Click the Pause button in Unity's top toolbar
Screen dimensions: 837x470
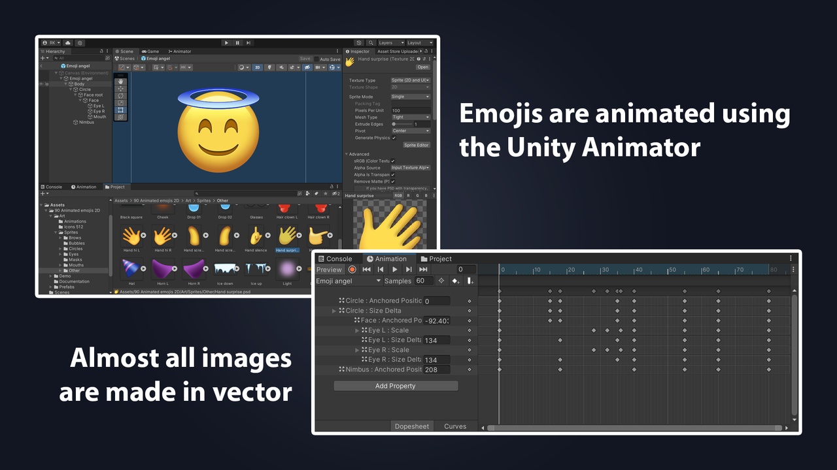click(237, 42)
